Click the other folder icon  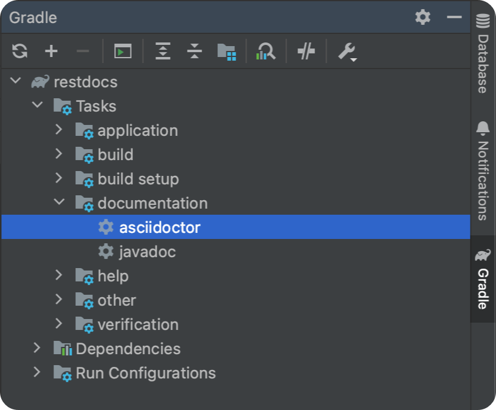(84, 301)
